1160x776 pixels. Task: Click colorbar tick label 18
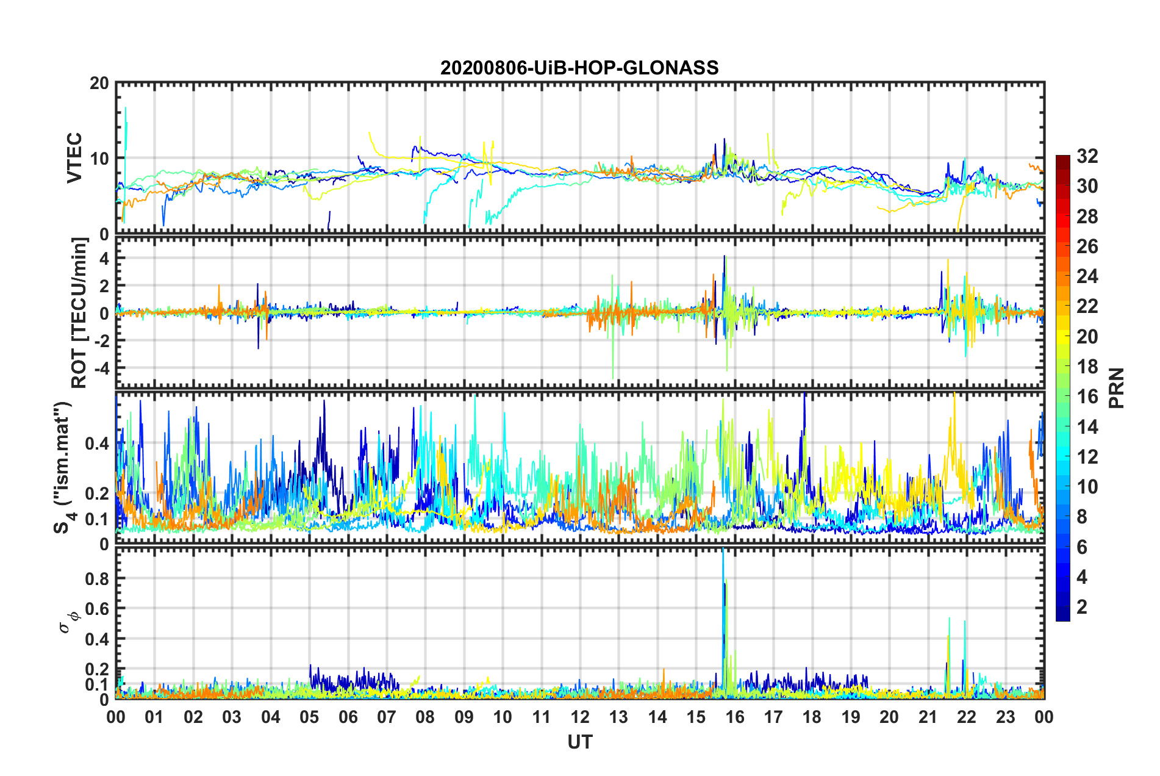click(1087, 367)
